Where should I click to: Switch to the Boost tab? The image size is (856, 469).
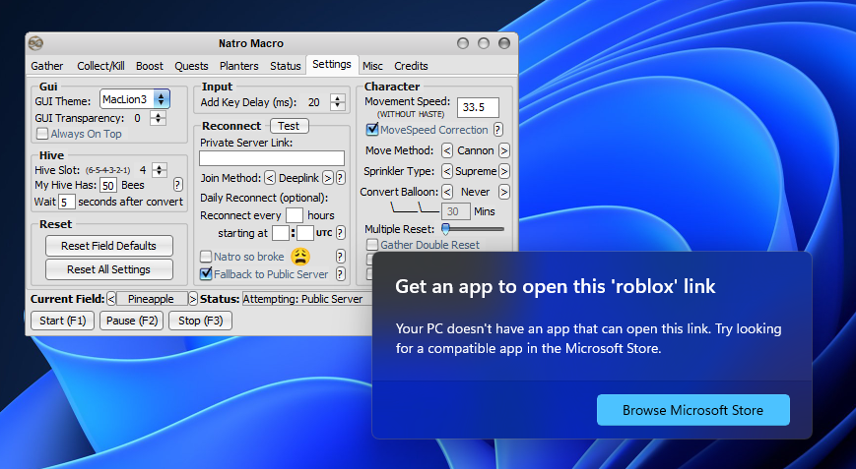pyautogui.click(x=150, y=65)
